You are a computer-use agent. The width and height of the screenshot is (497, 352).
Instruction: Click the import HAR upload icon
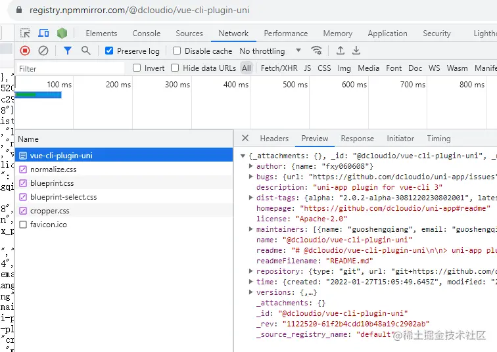(340, 51)
